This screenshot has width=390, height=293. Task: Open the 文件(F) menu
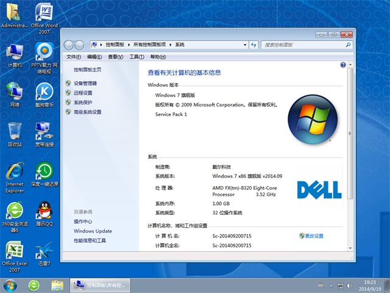coord(74,57)
